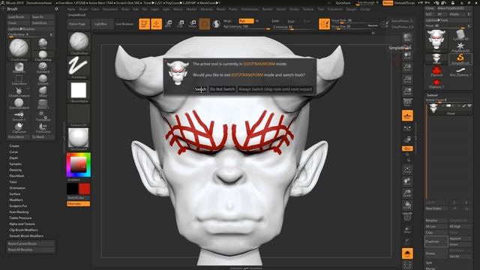The width and height of the screenshot is (480, 270).
Task: Click the red main color swatch
Action: tap(85, 189)
